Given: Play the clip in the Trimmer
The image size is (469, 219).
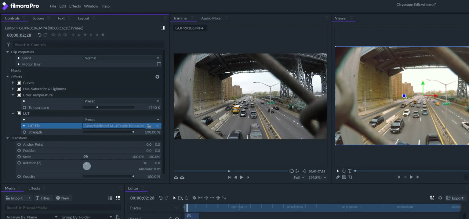Looking at the screenshot, I should coord(242,177).
